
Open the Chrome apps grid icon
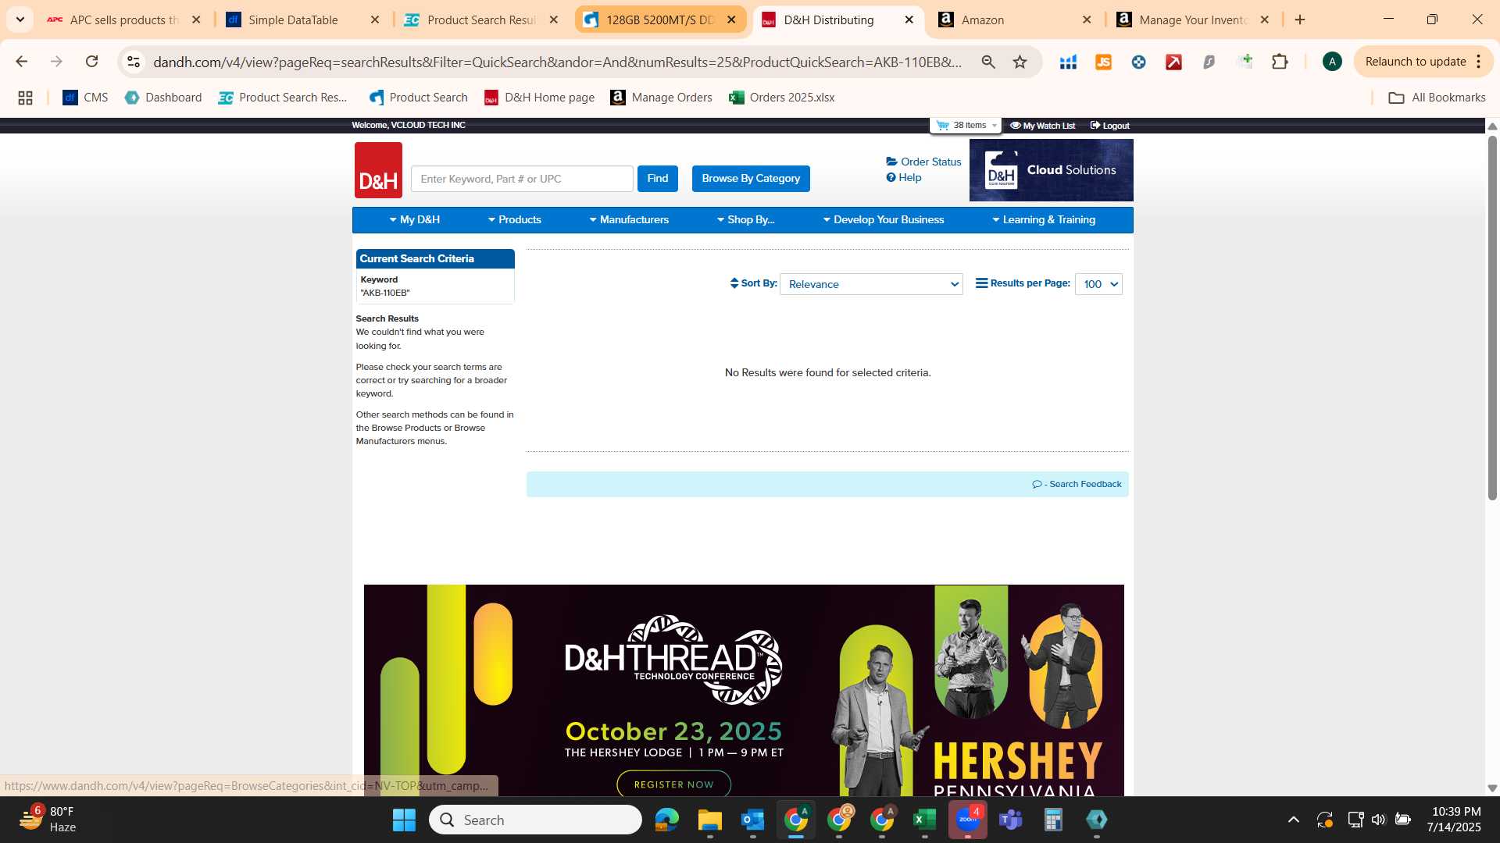coord(25,98)
